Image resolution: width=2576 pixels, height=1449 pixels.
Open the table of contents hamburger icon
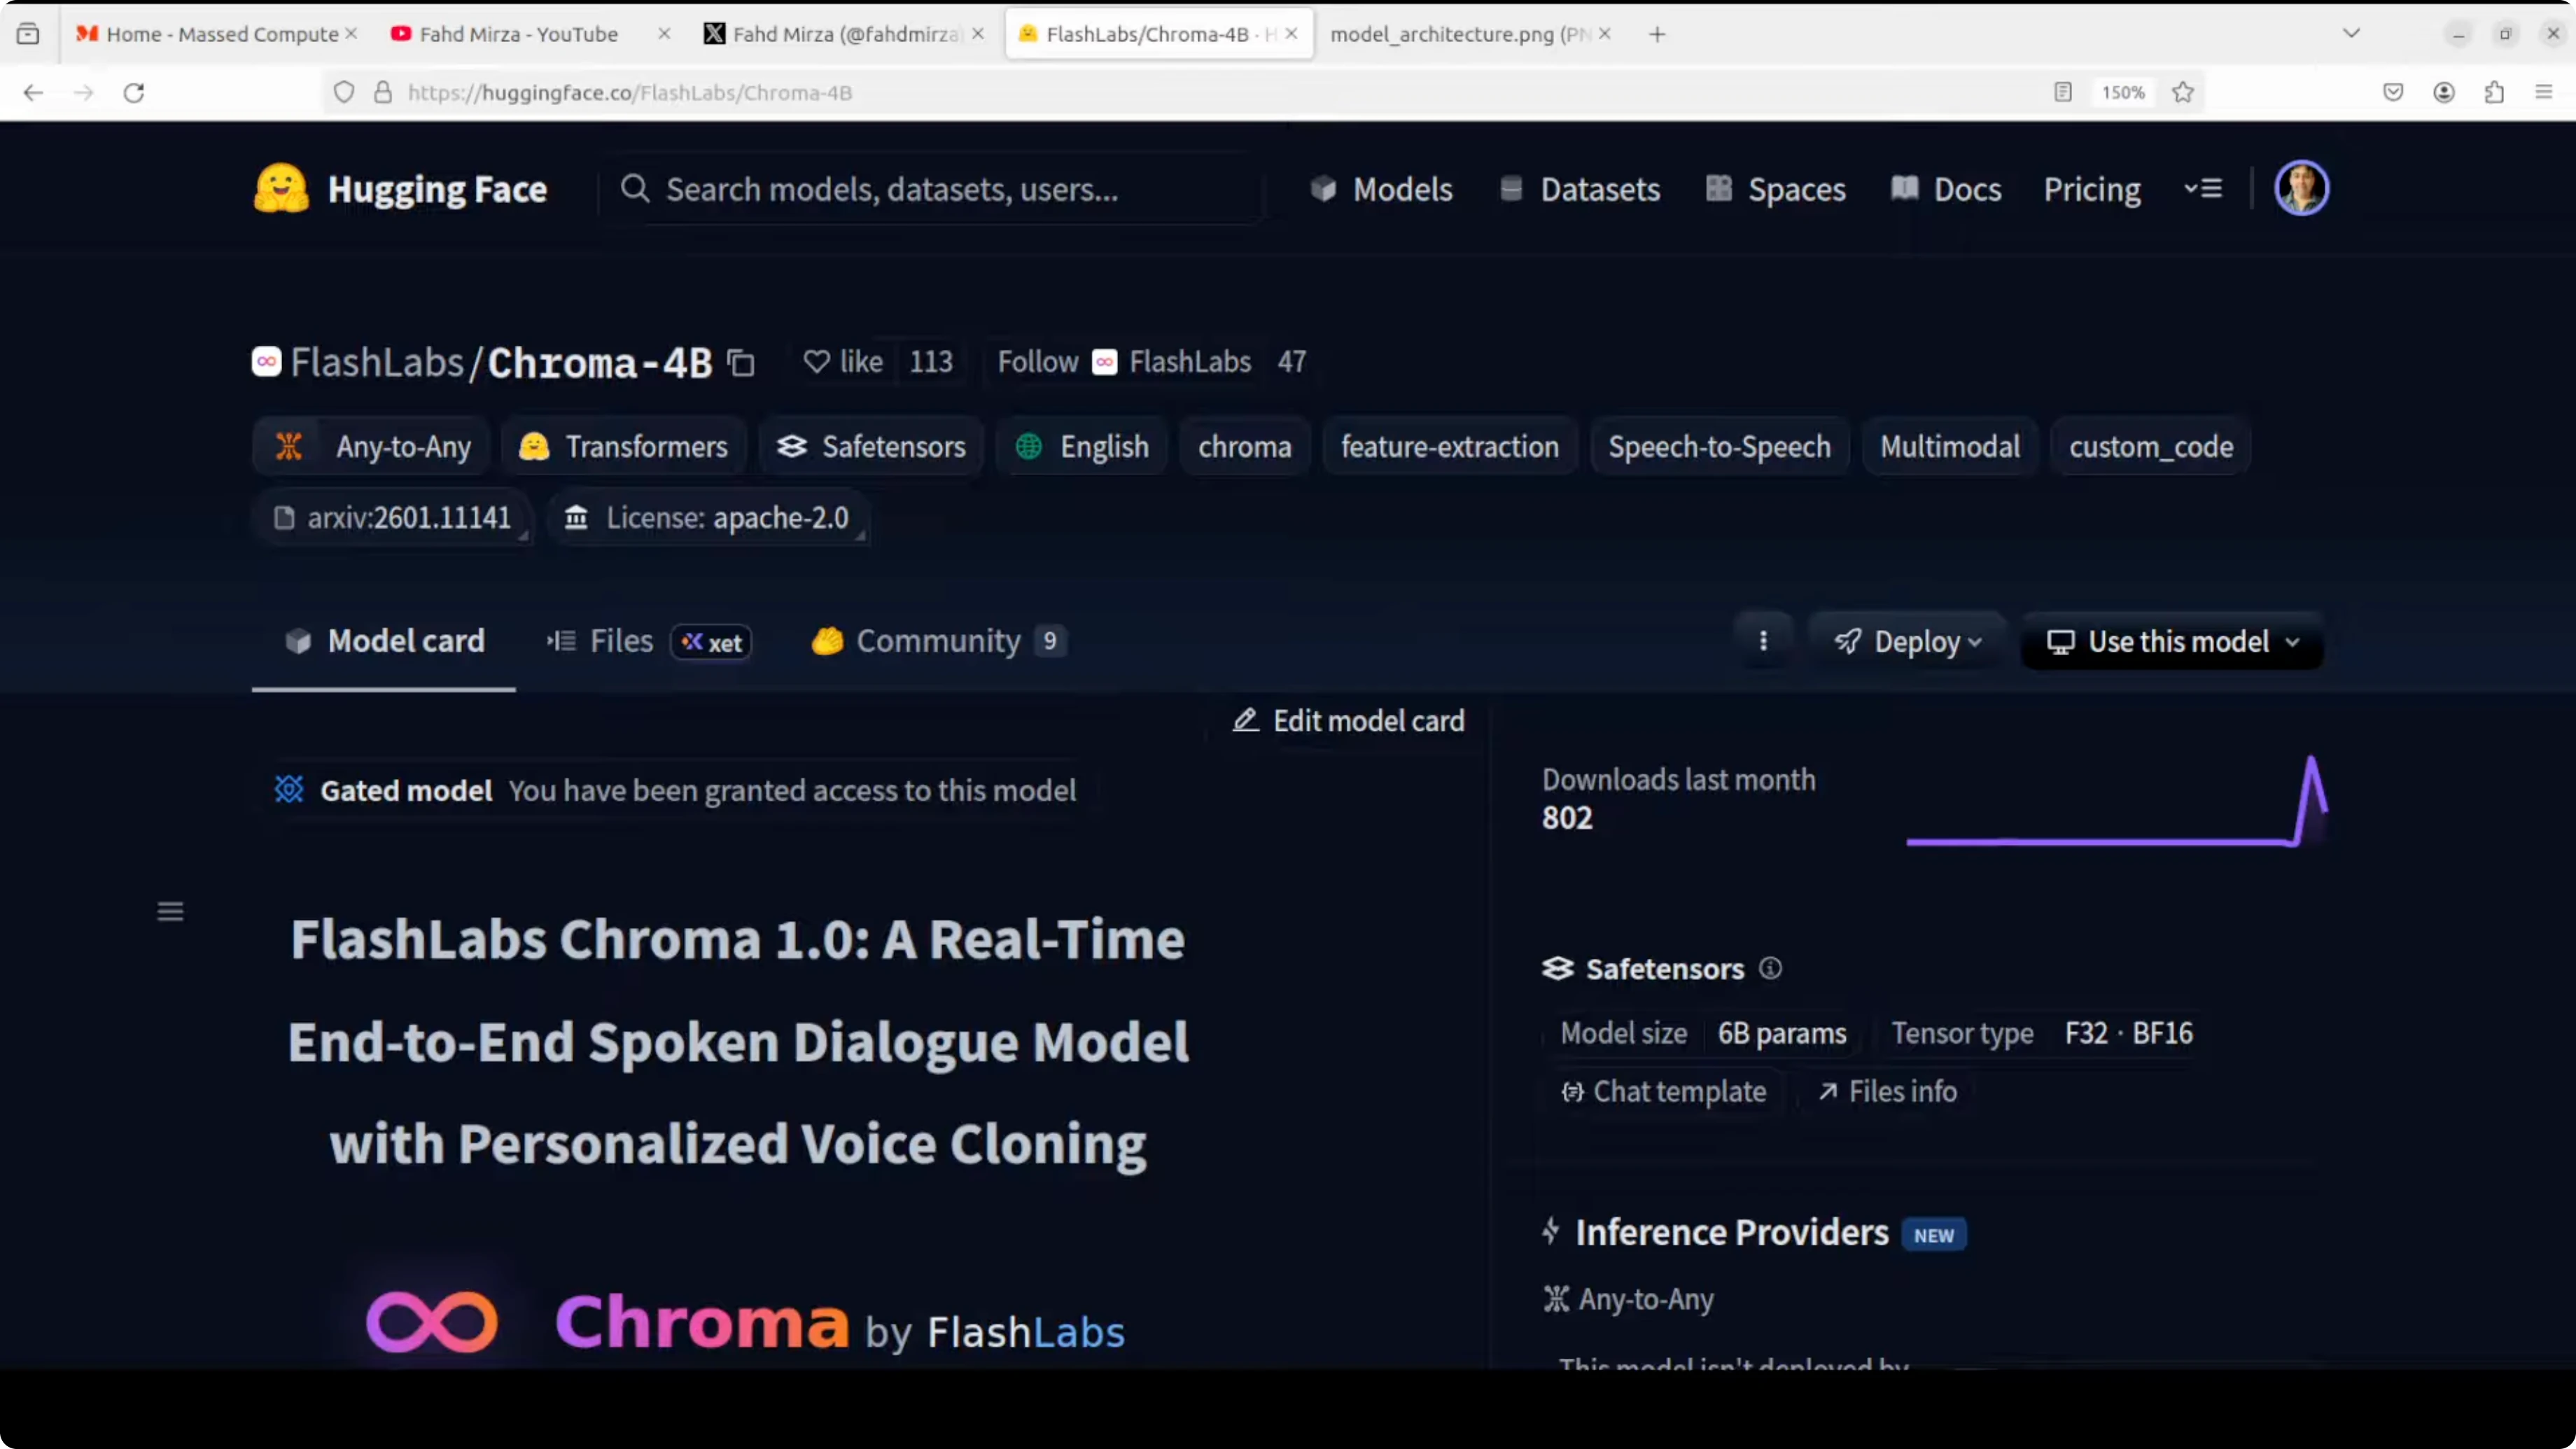click(x=170, y=911)
